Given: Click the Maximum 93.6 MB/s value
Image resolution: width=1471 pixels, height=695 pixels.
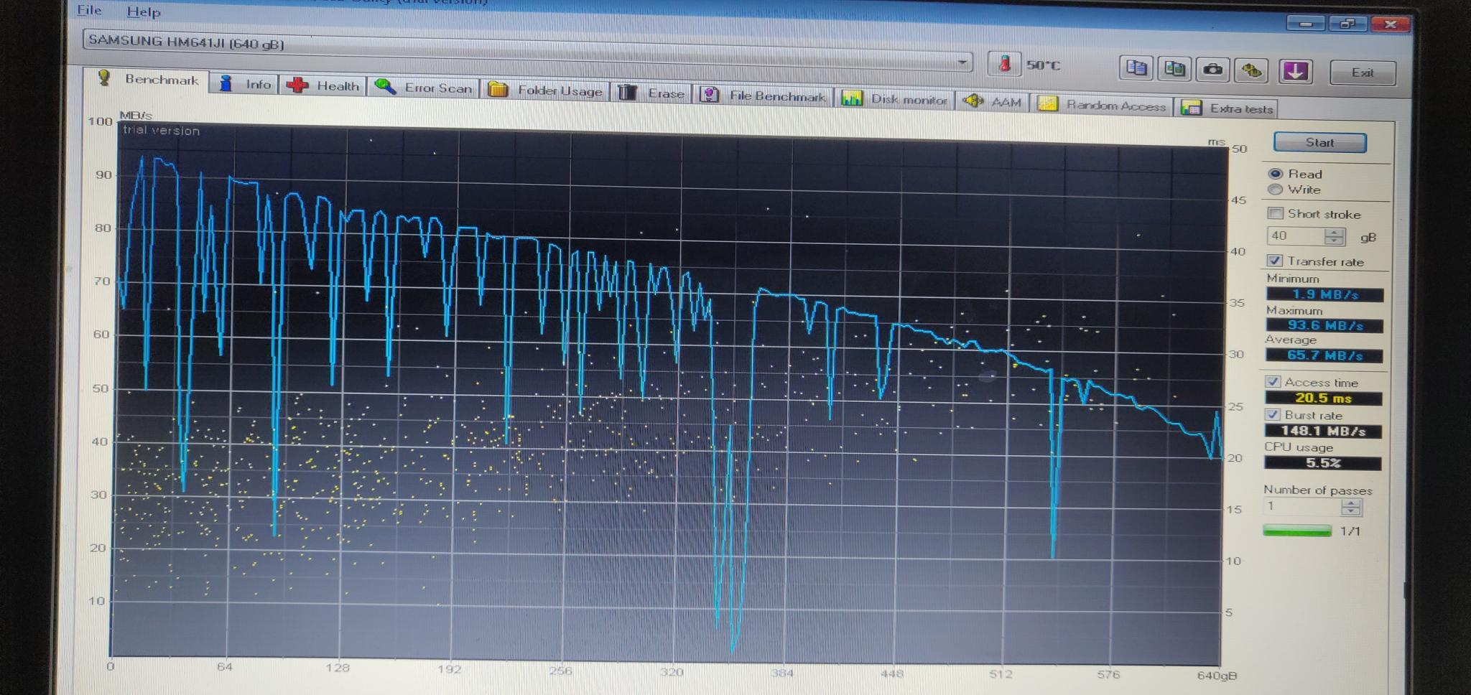Looking at the screenshot, I should (1324, 325).
